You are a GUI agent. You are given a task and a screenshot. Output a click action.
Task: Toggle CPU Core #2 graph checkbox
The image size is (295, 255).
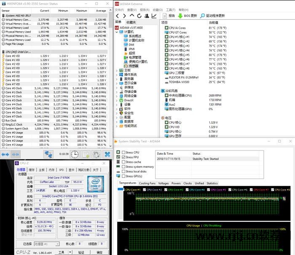coord(144,190)
